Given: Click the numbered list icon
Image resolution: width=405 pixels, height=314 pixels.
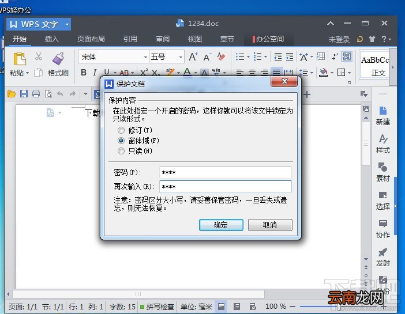Looking at the screenshot, I should (257, 57).
